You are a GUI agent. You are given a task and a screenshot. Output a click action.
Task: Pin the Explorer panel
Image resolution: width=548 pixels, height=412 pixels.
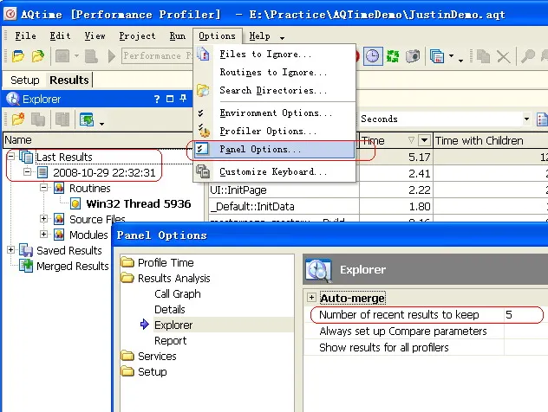pos(183,99)
